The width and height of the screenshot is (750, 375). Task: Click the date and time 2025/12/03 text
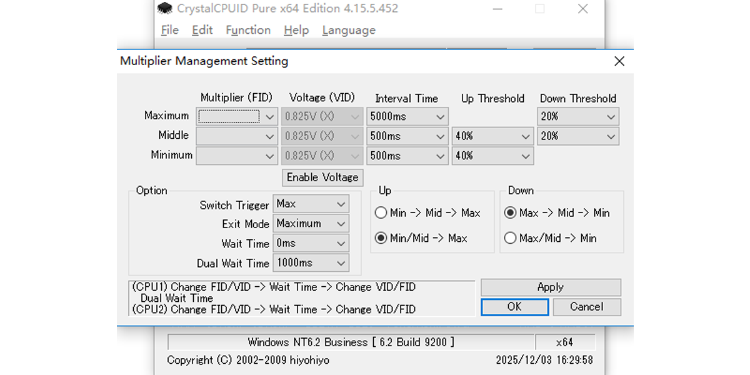(544, 361)
